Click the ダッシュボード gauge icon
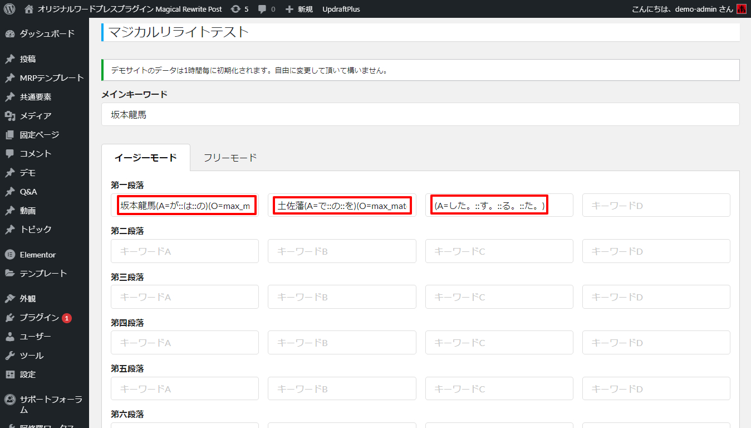Screen dimensions: 751x428 9,33
